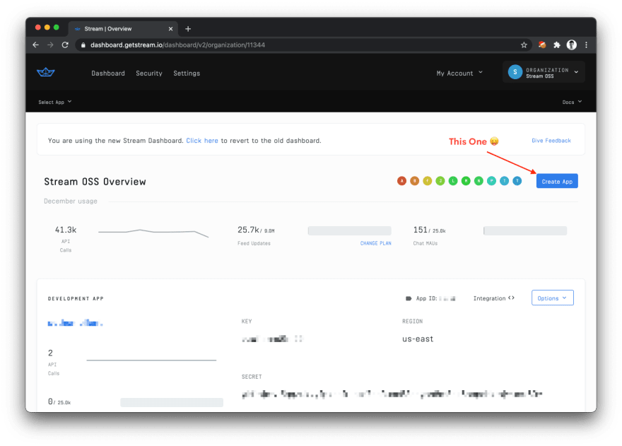Click the "151" Chat MAUs value
The image size is (622, 446).
420,230
